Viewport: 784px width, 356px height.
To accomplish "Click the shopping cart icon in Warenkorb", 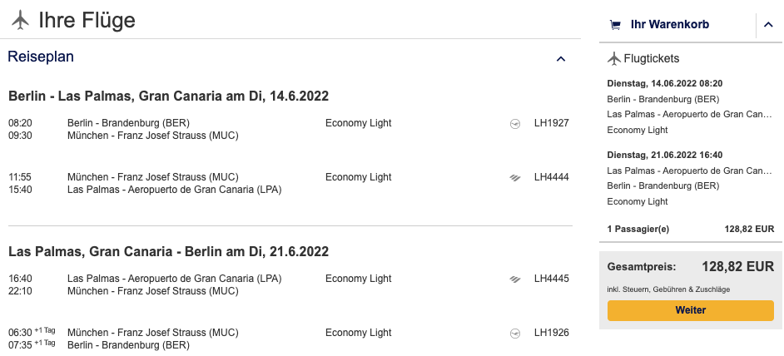I will [x=615, y=25].
